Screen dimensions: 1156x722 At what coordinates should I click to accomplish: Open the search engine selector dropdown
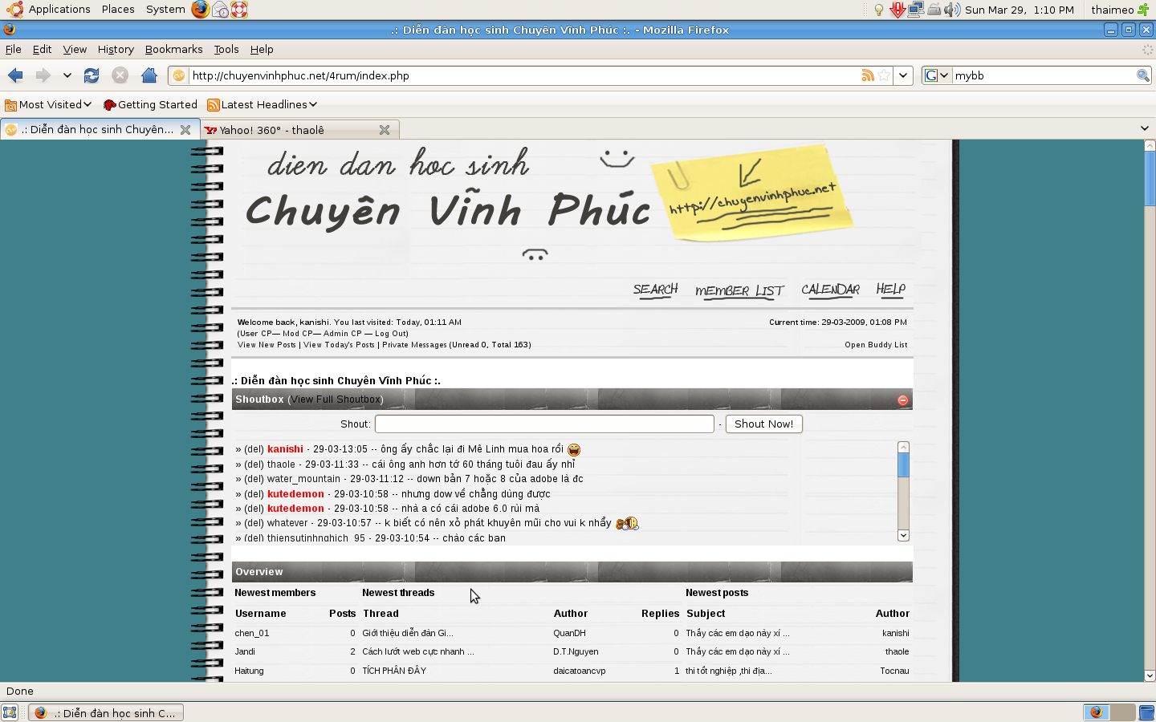click(x=936, y=75)
